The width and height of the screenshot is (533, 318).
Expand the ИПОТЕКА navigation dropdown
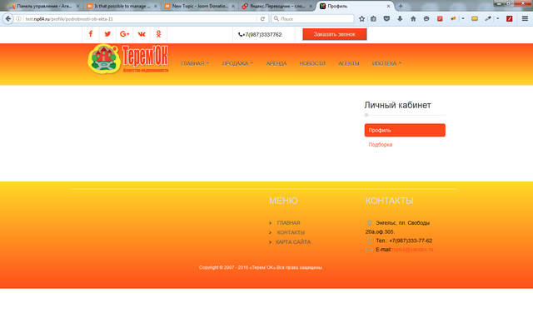pyautogui.click(x=386, y=63)
